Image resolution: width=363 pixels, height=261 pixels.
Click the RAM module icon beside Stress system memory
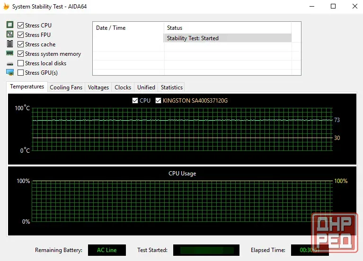[x=10, y=53]
